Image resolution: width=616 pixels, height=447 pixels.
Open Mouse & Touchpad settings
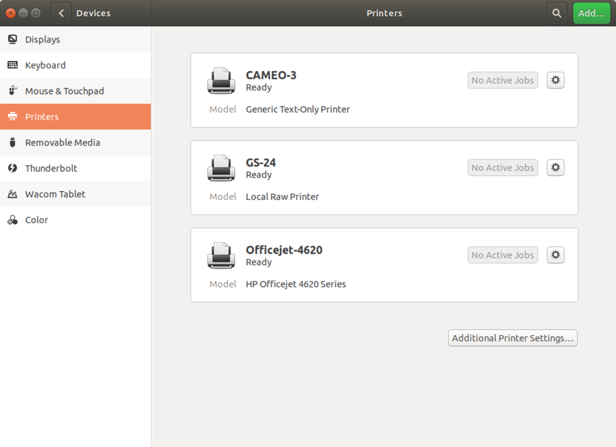click(64, 91)
